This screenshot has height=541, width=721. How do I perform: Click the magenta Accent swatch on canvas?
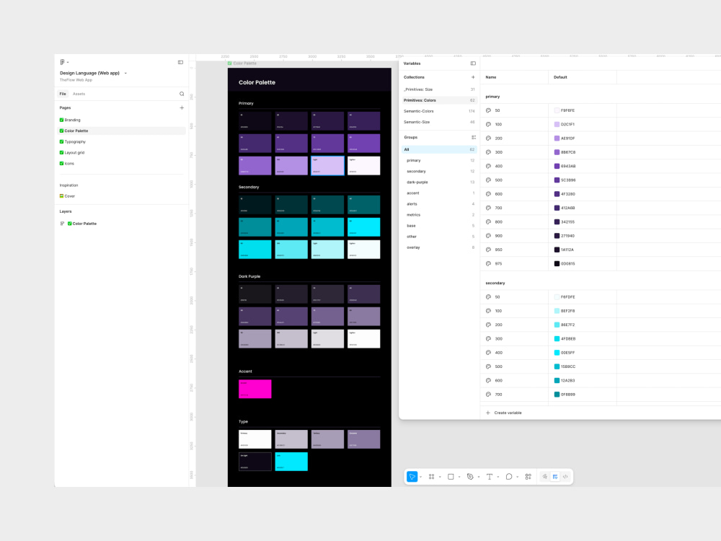pos(255,389)
